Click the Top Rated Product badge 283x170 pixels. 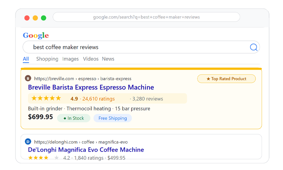point(226,79)
